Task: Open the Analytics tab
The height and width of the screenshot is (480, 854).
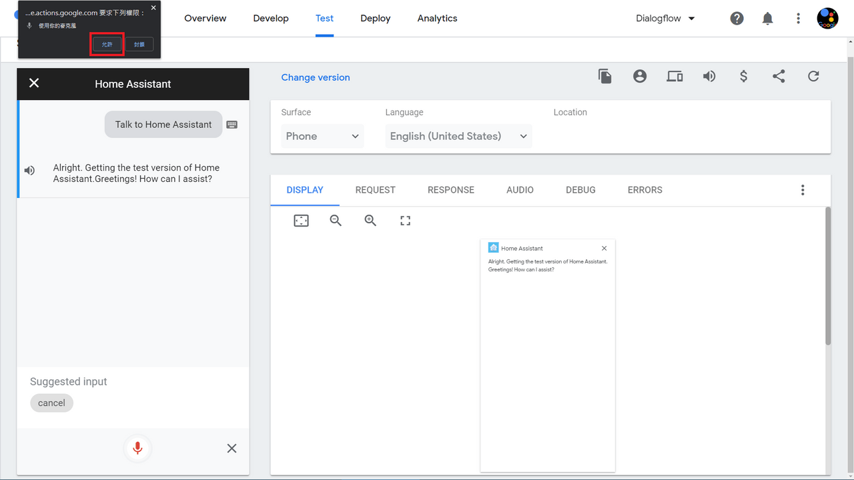Action: pyautogui.click(x=437, y=19)
